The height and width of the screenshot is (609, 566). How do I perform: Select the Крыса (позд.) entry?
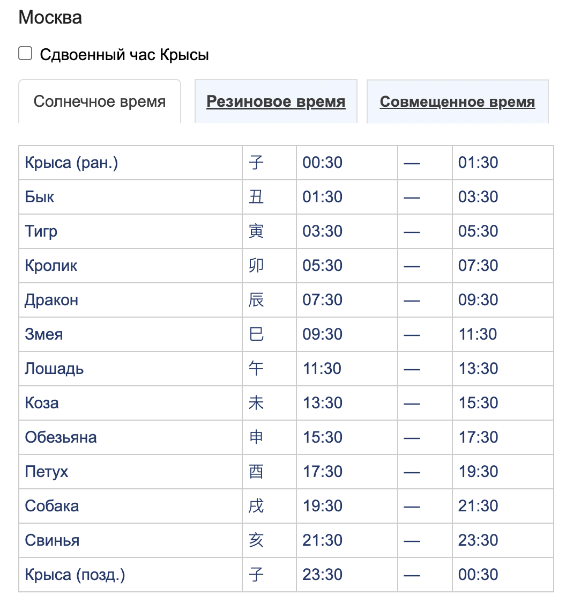click(x=73, y=574)
